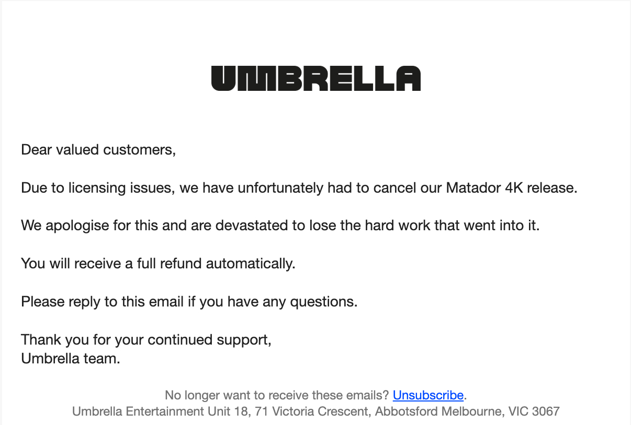Click the word "automatically" in the refund line
631x425 pixels.
(x=250, y=263)
